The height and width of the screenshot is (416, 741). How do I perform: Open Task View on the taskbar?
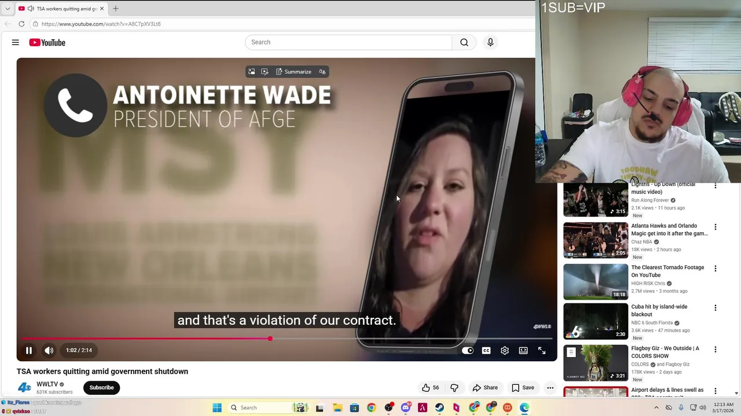tap(320, 408)
